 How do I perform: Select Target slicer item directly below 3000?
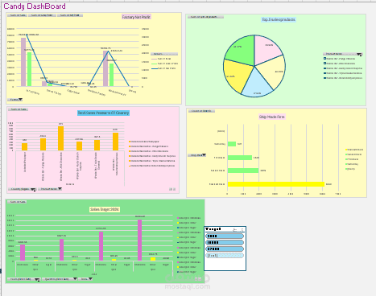click(225, 243)
